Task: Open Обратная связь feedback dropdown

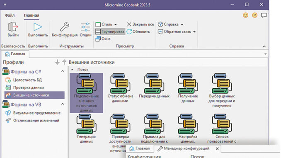Action: click(x=177, y=32)
